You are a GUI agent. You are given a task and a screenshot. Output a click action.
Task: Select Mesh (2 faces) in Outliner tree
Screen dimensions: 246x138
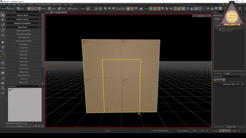point(227,31)
